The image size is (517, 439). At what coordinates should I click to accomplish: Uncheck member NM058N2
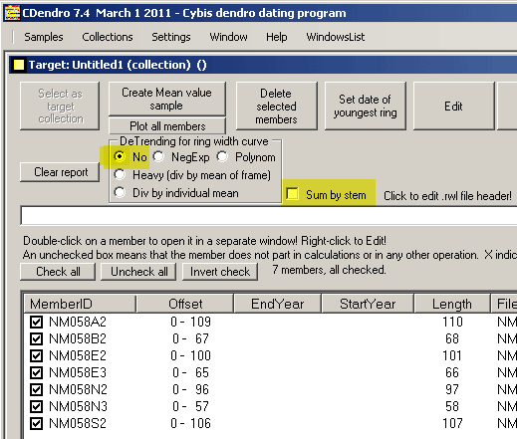click(36, 389)
